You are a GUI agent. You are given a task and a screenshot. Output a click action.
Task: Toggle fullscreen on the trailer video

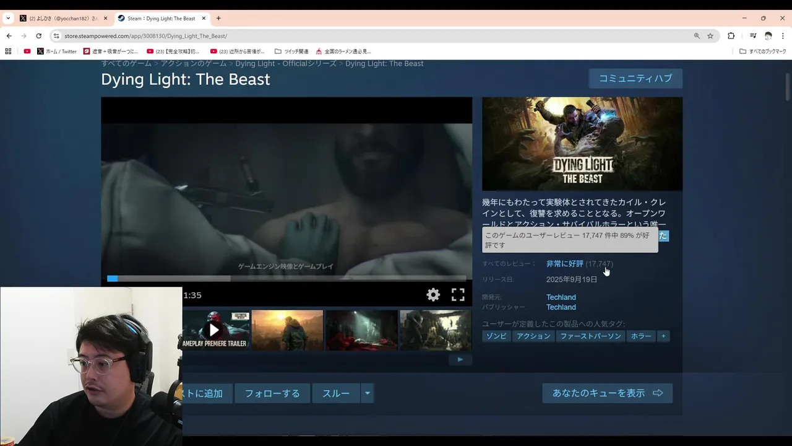click(x=458, y=295)
